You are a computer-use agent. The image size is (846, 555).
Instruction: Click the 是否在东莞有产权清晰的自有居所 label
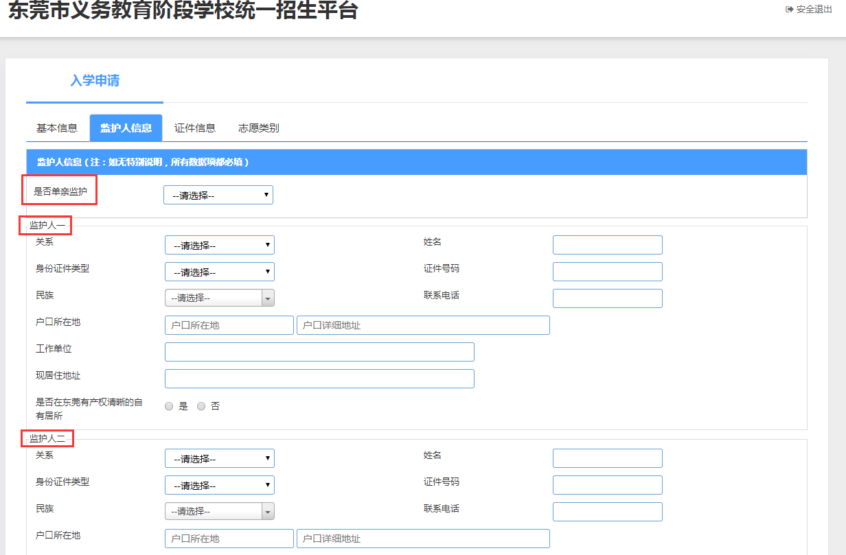pos(89,410)
